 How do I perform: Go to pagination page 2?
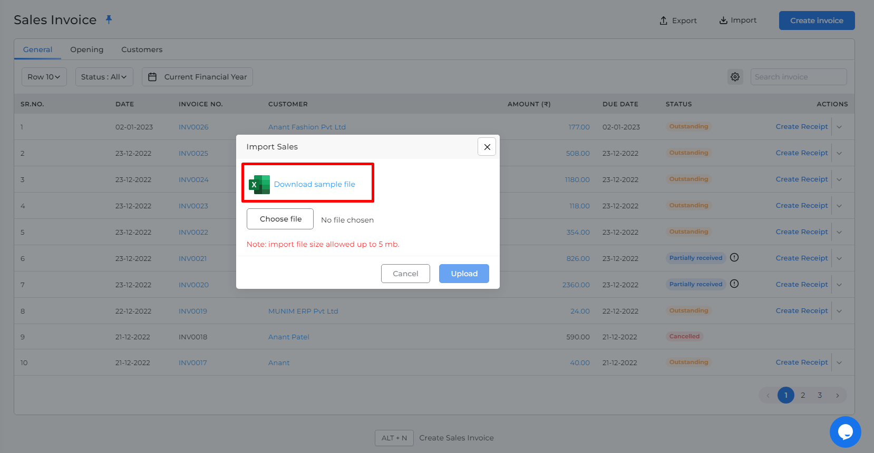click(803, 395)
